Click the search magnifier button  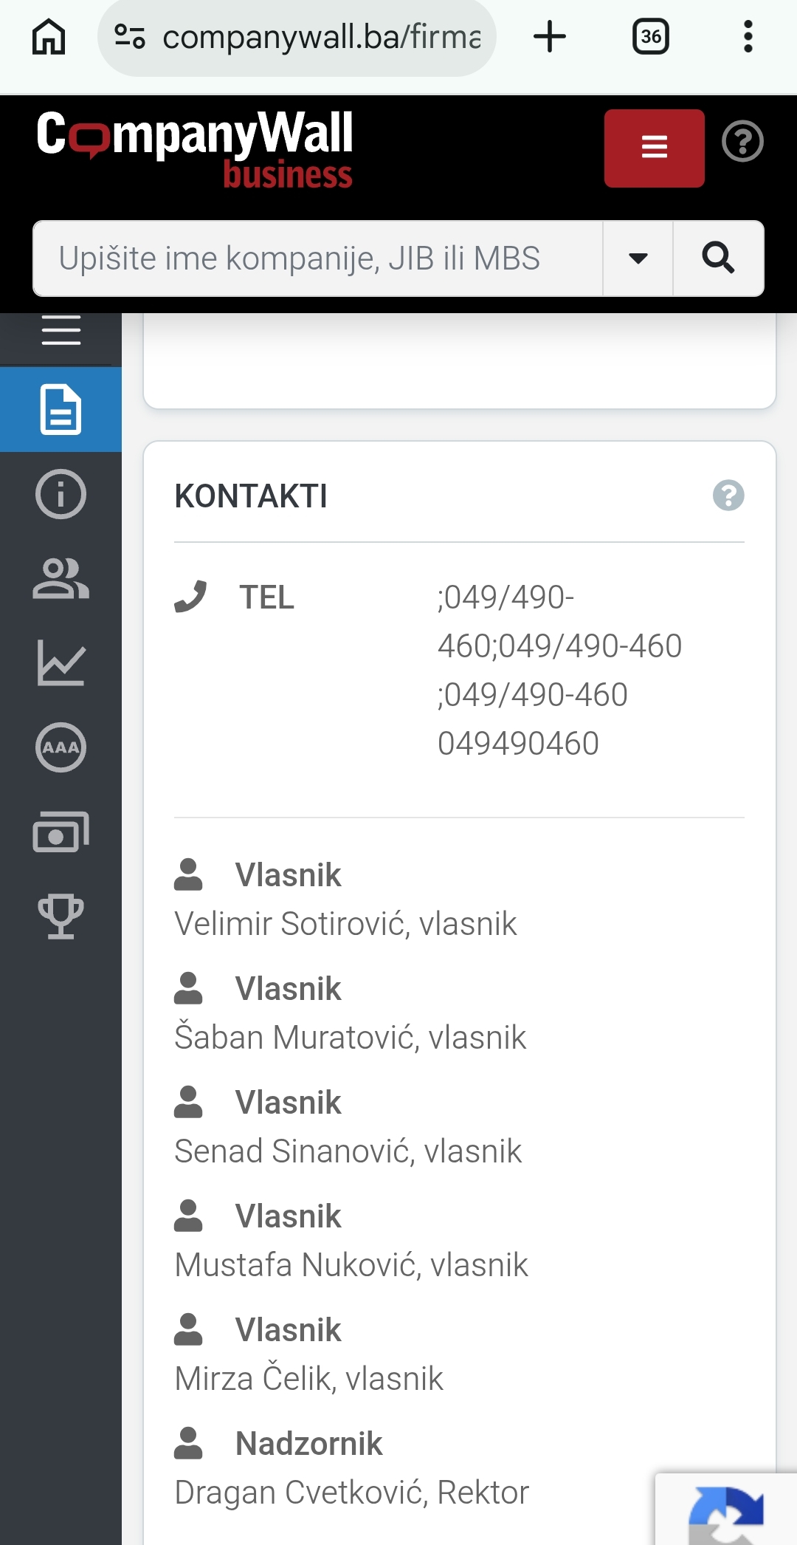(x=718, y=258)
